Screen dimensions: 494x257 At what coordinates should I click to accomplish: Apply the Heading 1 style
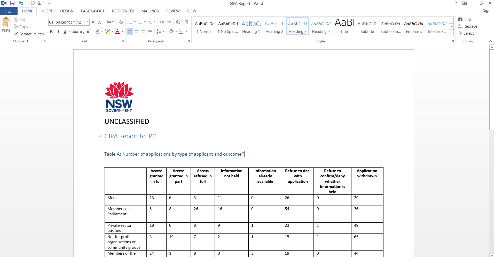251,27
